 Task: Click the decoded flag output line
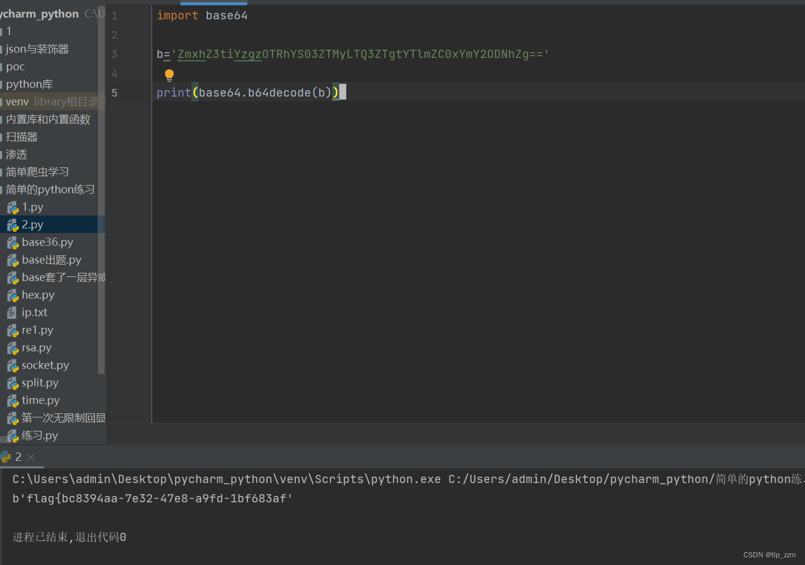(x=152, y=498)
